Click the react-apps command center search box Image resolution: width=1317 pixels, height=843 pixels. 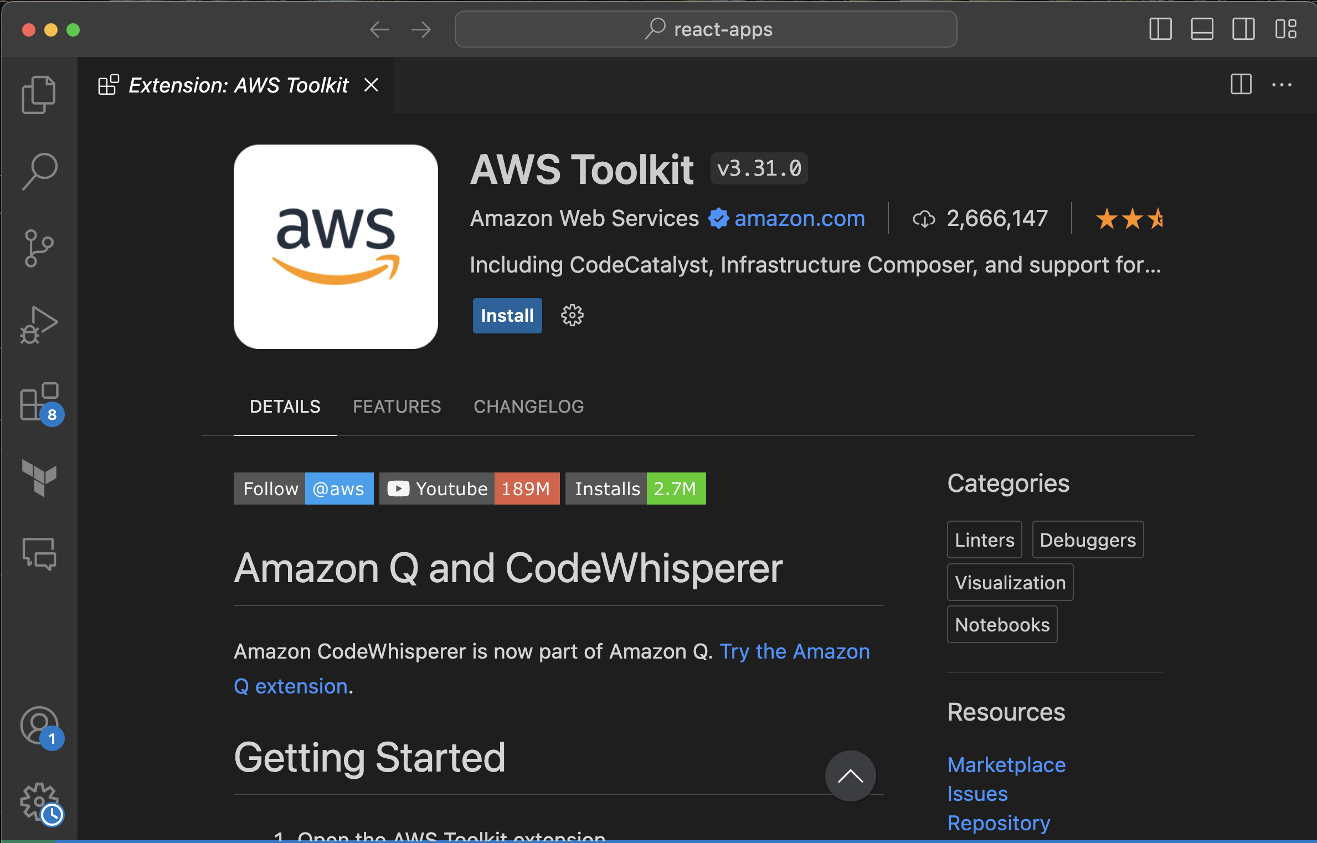point(706,29)
